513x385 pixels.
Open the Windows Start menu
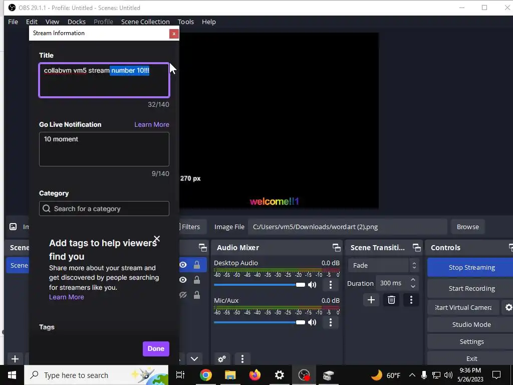click(12, 375)
